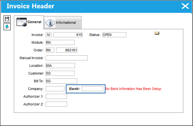Click the Invoice number field showing 915
This screenshot has width=193, height=126.
click(x=68, y=35)
